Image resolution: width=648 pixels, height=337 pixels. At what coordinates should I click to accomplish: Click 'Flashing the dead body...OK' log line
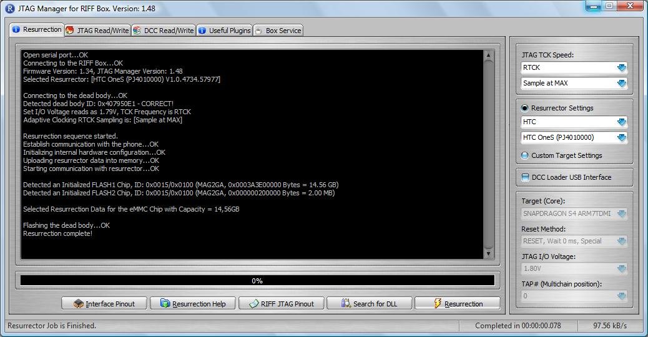pos(67,225)
